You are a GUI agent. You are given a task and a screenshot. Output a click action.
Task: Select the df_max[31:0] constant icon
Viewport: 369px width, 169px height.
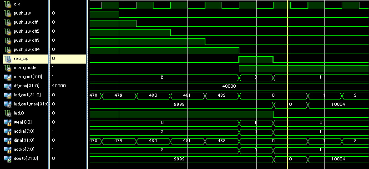click(x=8, y=86)
